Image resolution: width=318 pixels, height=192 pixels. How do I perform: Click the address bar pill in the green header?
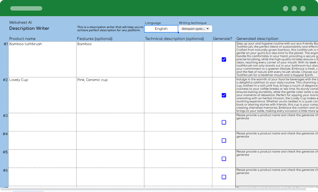26,8
